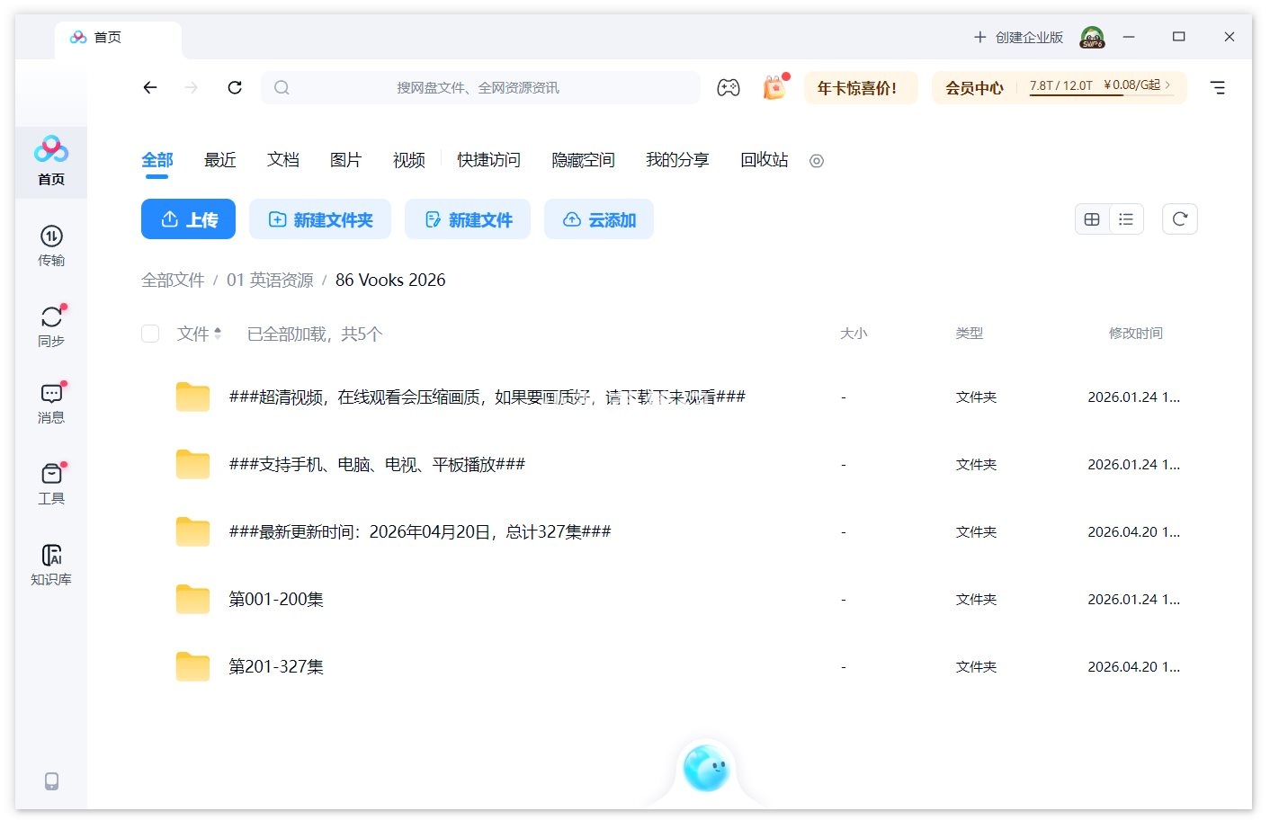The image size is (1270, 829).
Task: Open the 工具 tools panel in sidebar
Action: [x=51, y=483]
